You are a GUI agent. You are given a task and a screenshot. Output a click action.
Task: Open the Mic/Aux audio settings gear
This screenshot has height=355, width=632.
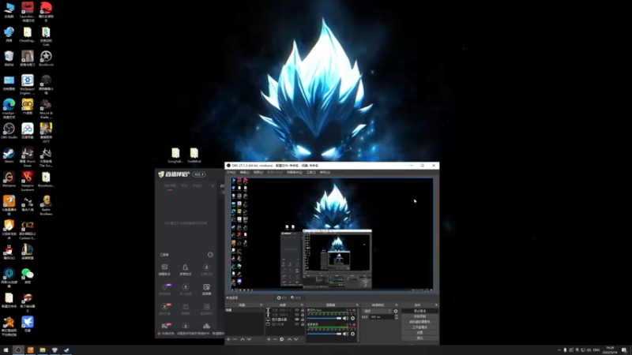tap(352, 318)
